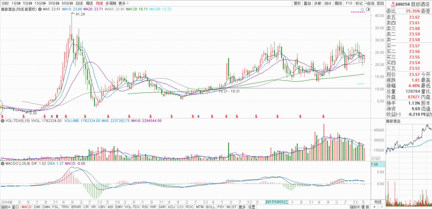Open F10 company information

pos(348,3)
